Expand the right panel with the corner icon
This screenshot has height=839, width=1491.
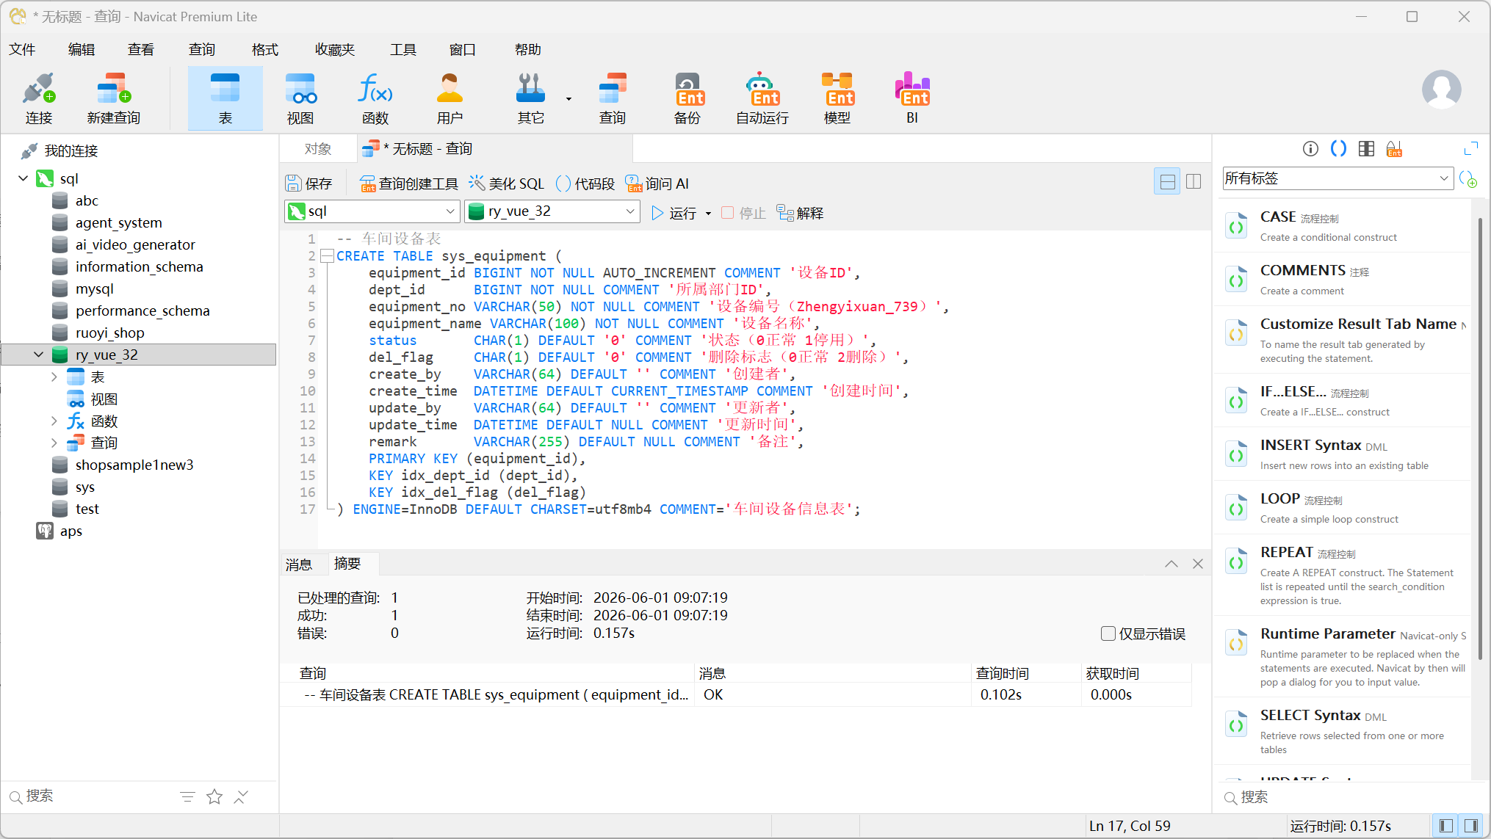1470,149
